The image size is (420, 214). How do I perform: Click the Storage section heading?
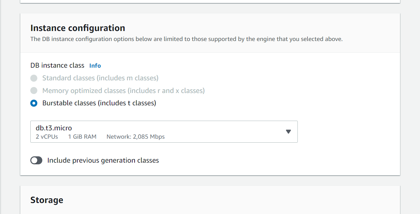(x=47, y=200)
